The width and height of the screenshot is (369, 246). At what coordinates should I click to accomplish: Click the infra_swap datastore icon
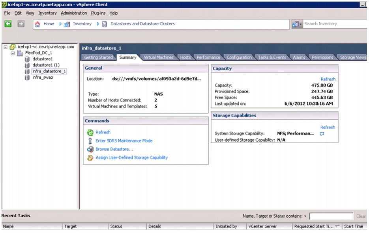[x=27, y=78]
